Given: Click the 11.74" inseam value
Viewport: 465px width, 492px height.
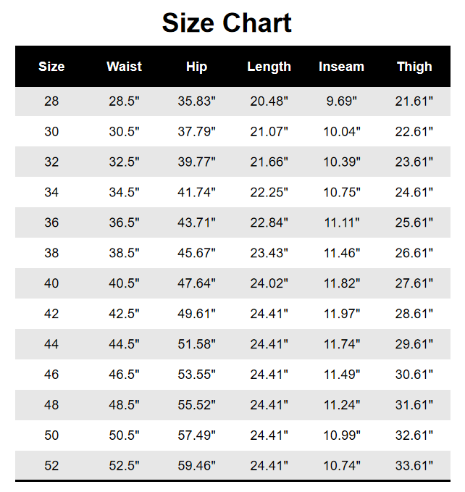Looking at the screenshot, I should [341, 345].
